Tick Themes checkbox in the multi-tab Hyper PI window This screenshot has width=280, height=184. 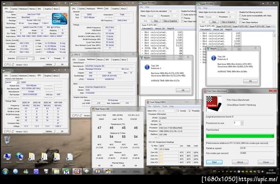tap(240, 19)
